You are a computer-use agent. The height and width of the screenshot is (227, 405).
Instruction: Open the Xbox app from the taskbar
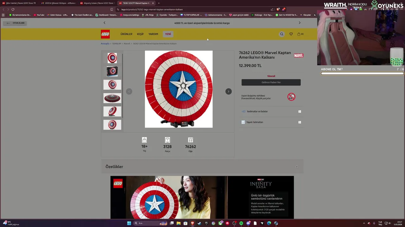[x=220, y=223]
